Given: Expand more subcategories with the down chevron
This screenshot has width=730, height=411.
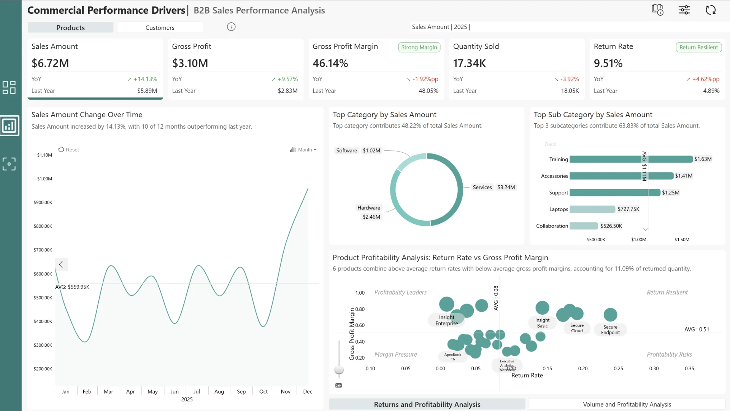Looking at the screenshot, I should click(x=645, y=229).
